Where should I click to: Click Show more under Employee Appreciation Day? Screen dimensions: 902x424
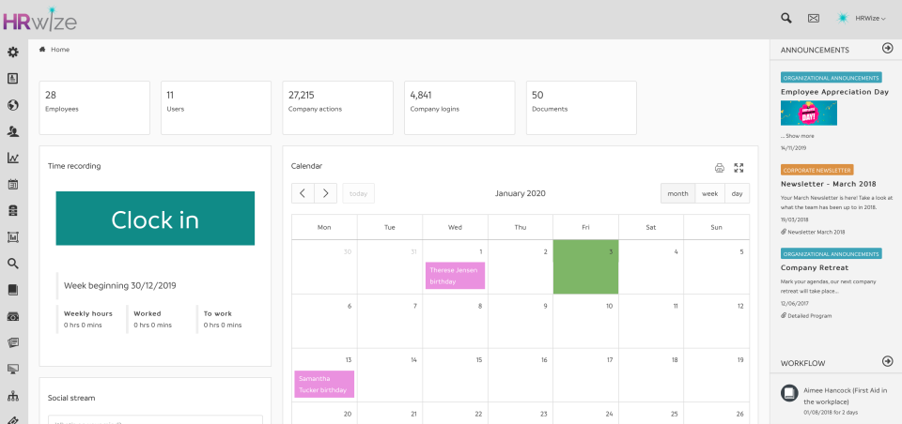click(x=798, y=136)
